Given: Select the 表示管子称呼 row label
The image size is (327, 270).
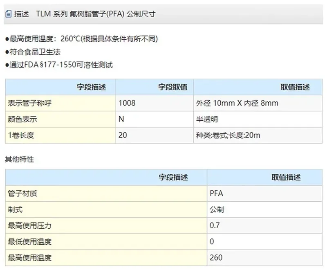Looking at the screenshot, I should pos(29,103).
